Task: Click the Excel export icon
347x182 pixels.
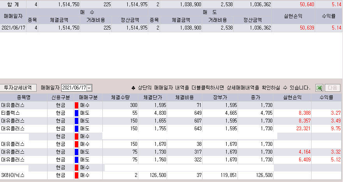Action: click(319, 88)
